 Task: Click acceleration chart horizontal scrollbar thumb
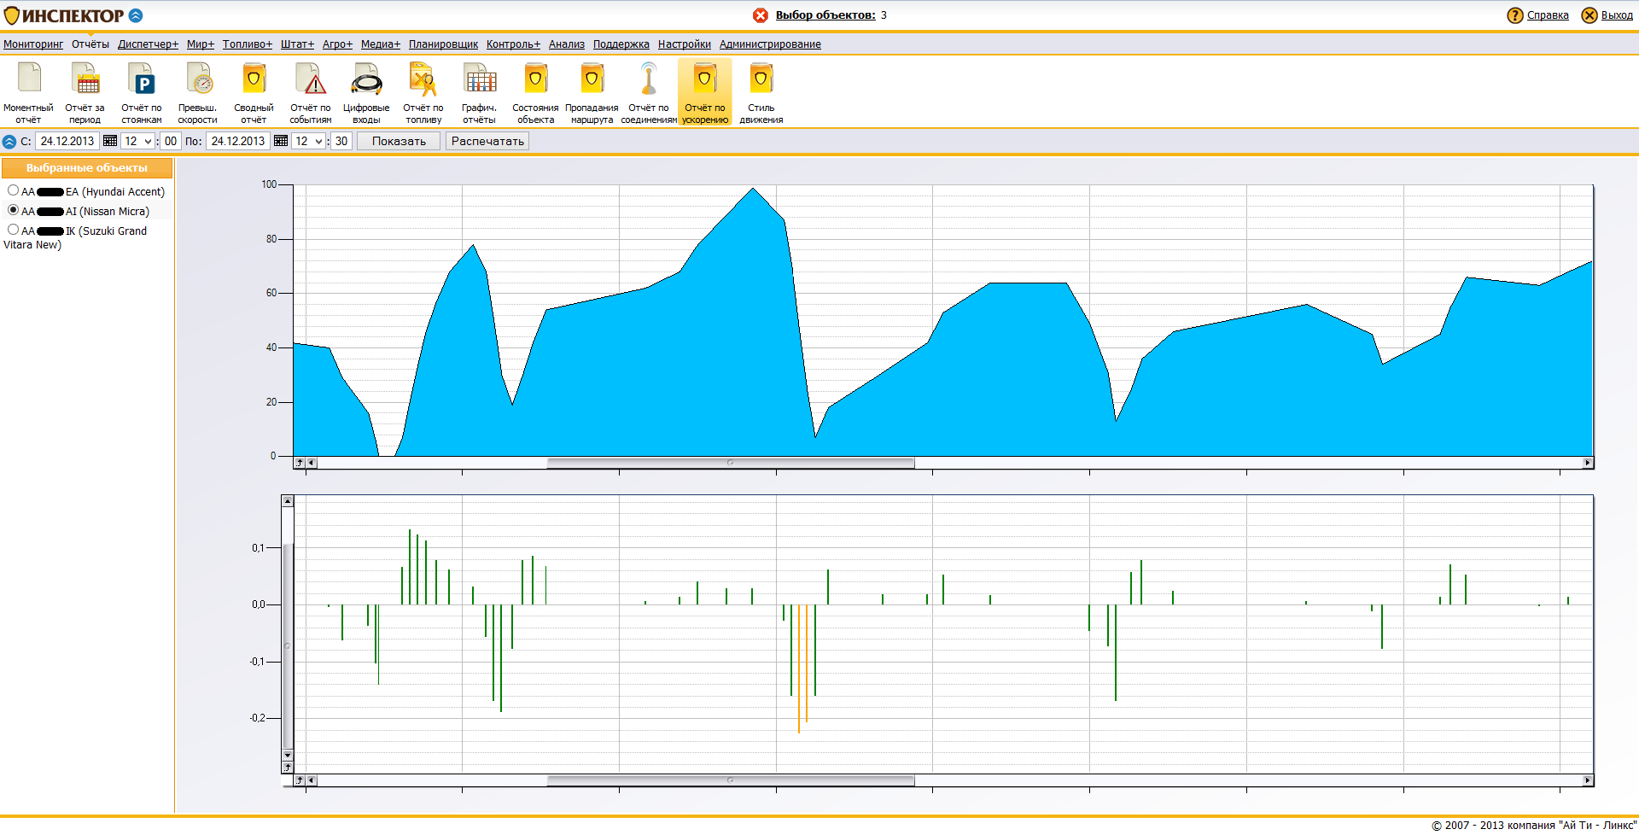coord(731,780)
